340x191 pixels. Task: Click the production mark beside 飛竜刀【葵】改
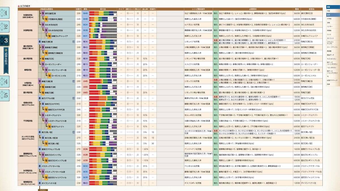(73, 42)
